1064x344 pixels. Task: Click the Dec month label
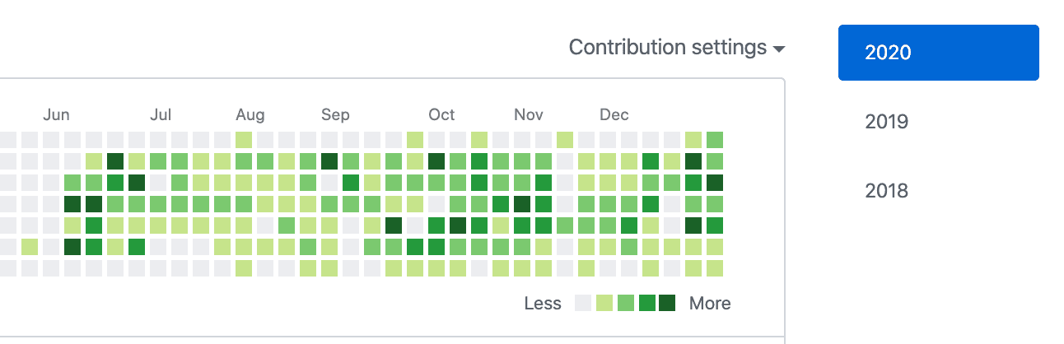click(614, 114)
